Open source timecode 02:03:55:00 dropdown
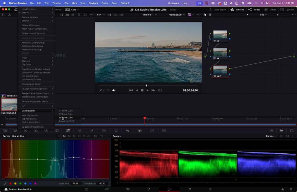The width and height of the screenshot is (297, 192). [177, 15]
